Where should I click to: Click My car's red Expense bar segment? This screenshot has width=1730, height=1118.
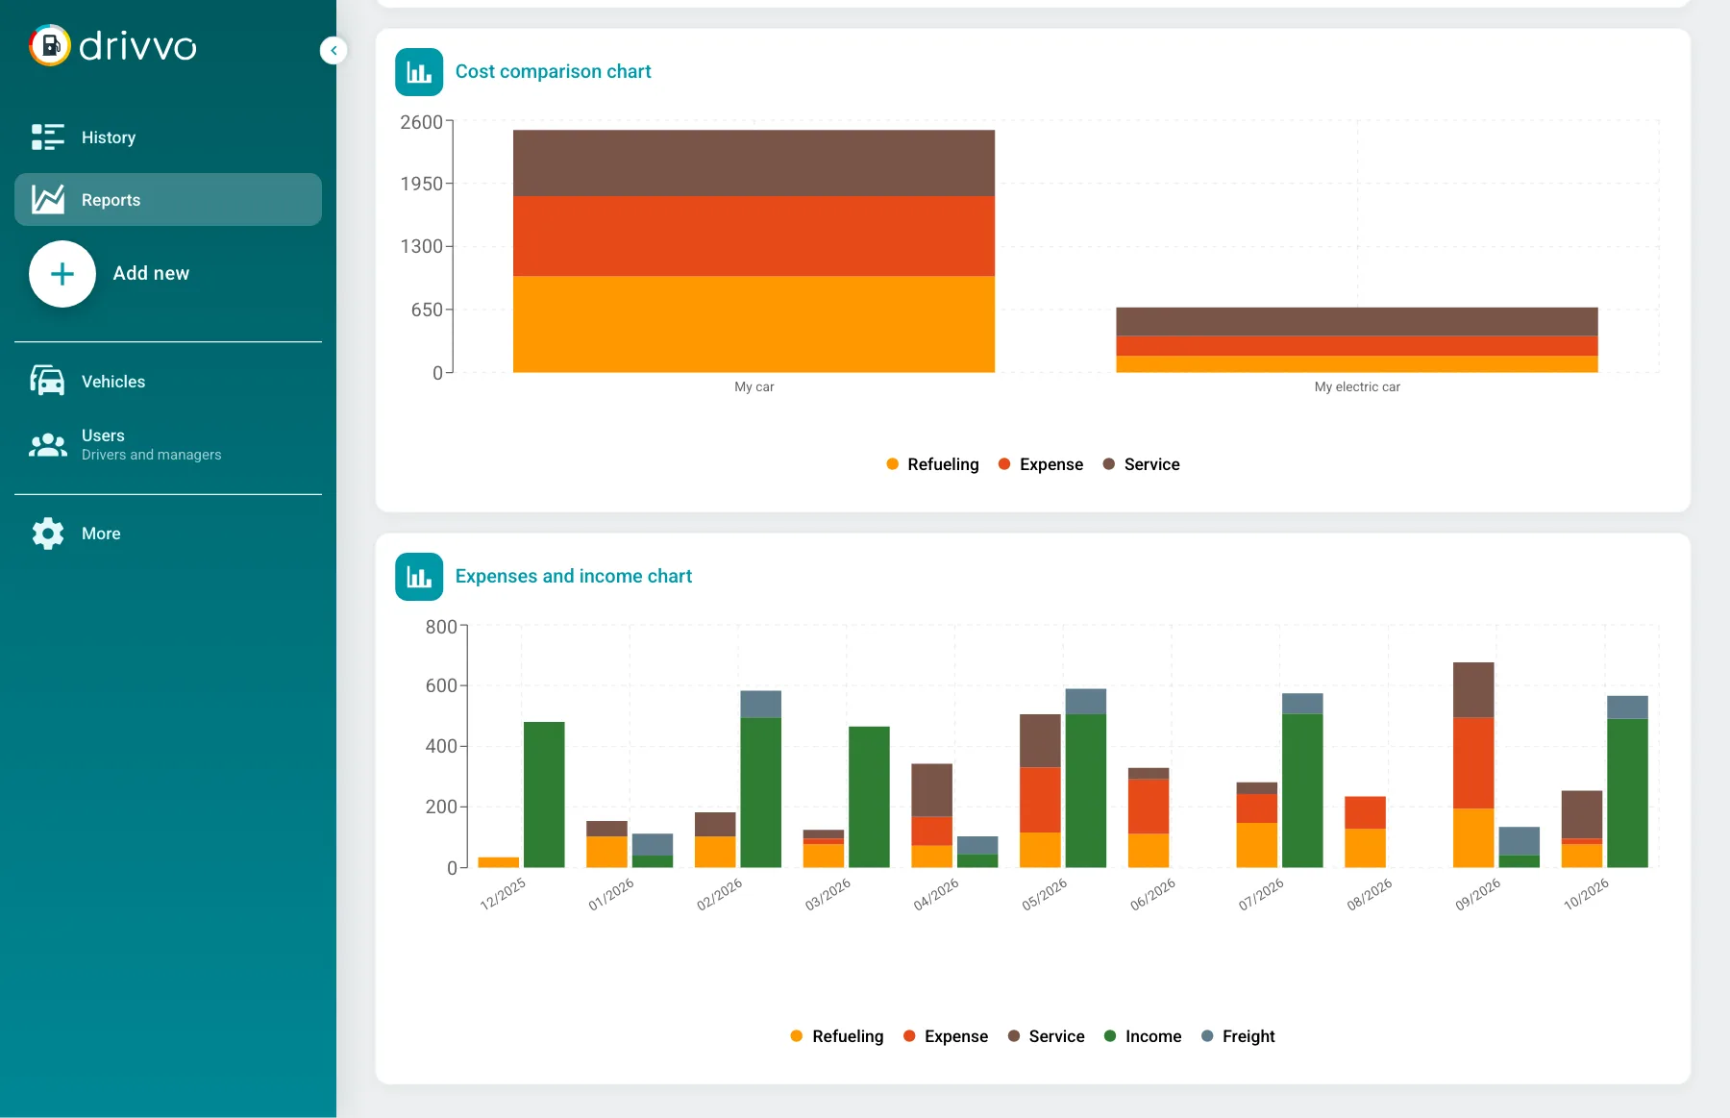coord(754,236)
